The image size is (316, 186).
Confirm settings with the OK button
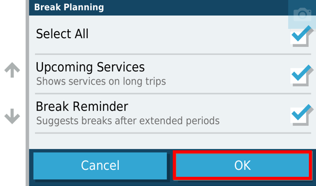pos(243,165)
